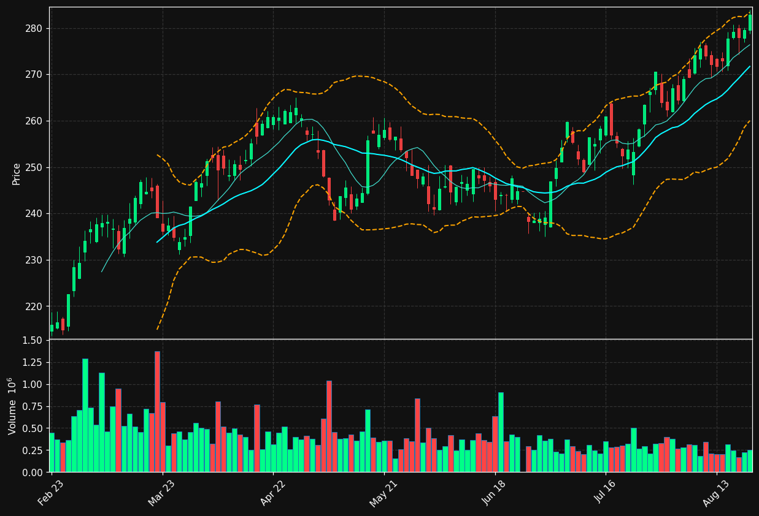
Task: Click the 0.50 volume tick label
Action: coord(33,429)
